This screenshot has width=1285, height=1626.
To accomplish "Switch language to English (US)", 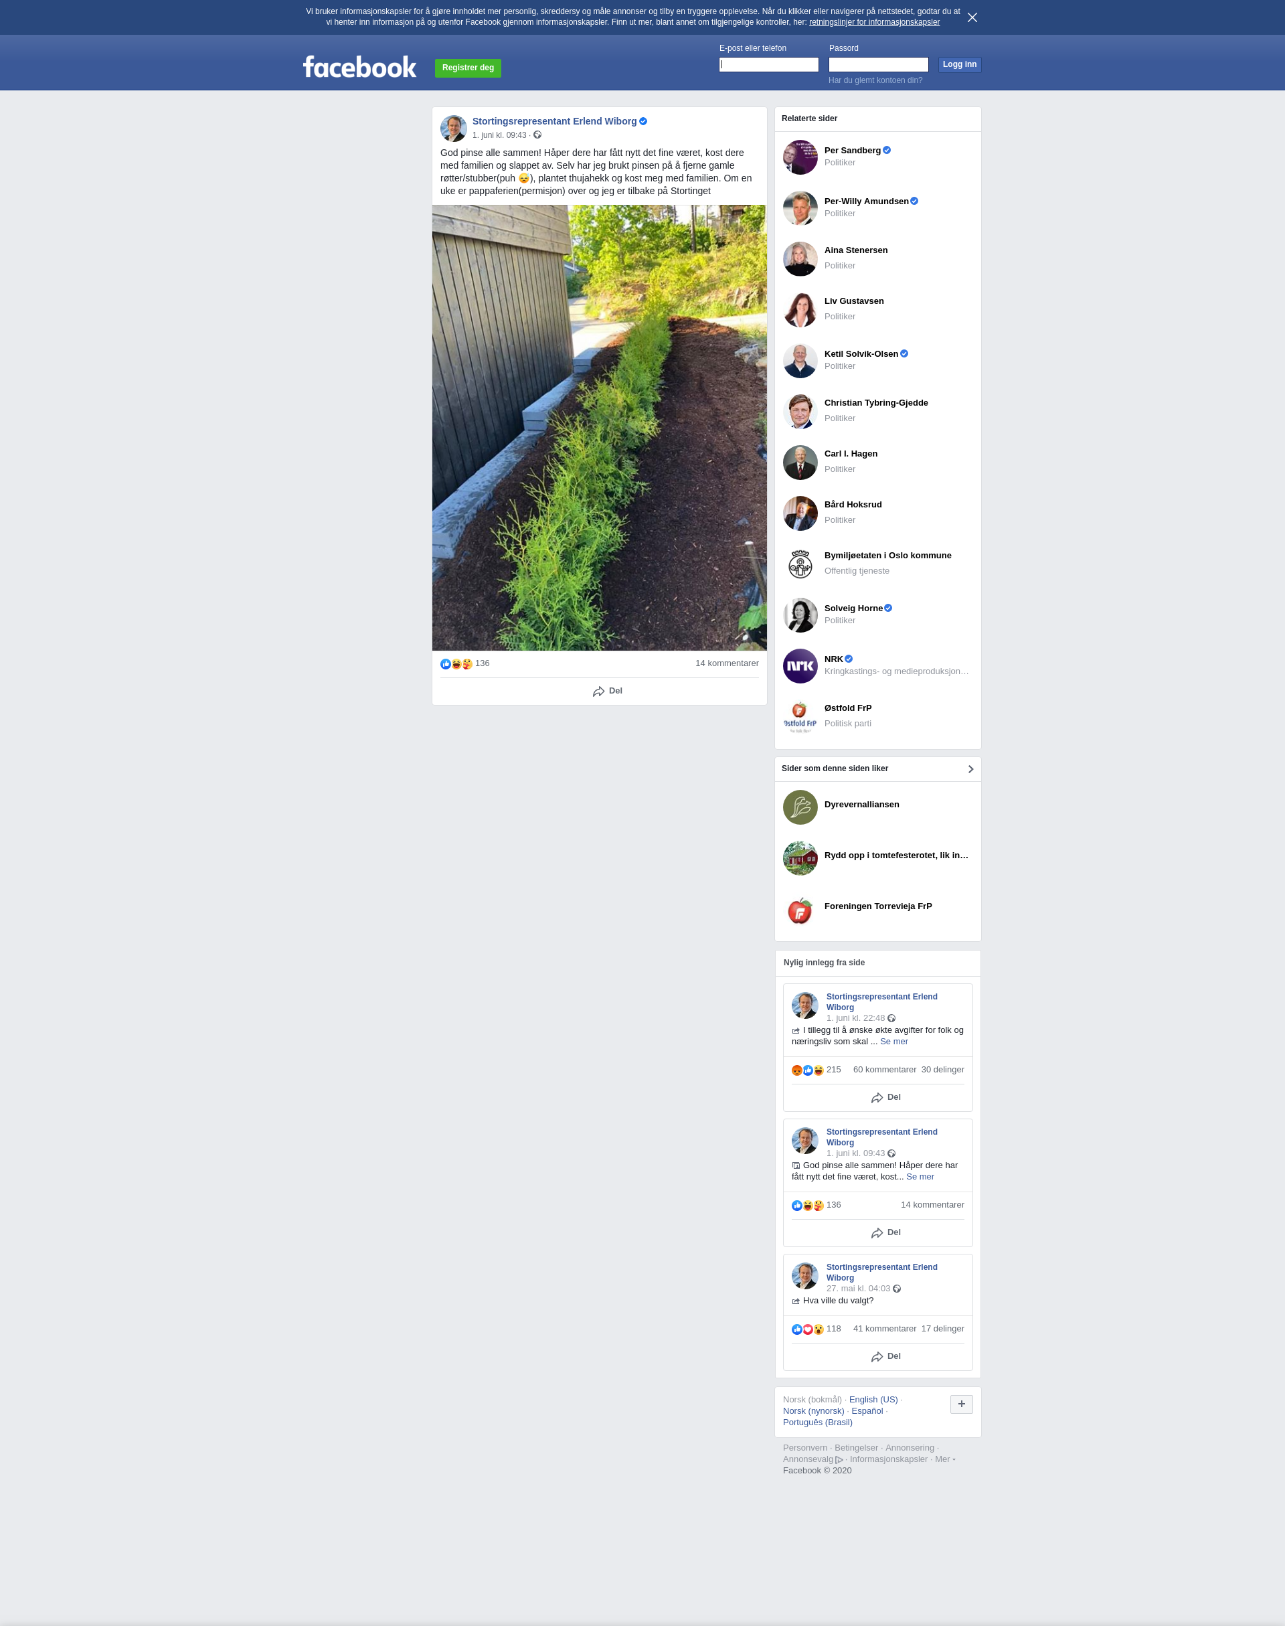I will click(873, 1400).
